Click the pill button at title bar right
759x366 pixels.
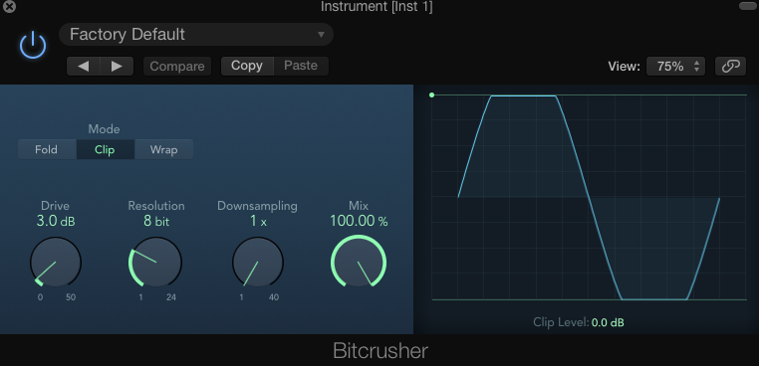pos(748,6)
